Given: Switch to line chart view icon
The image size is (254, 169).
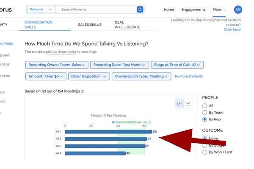Looking at the screenshot, I should coord(188,104).
